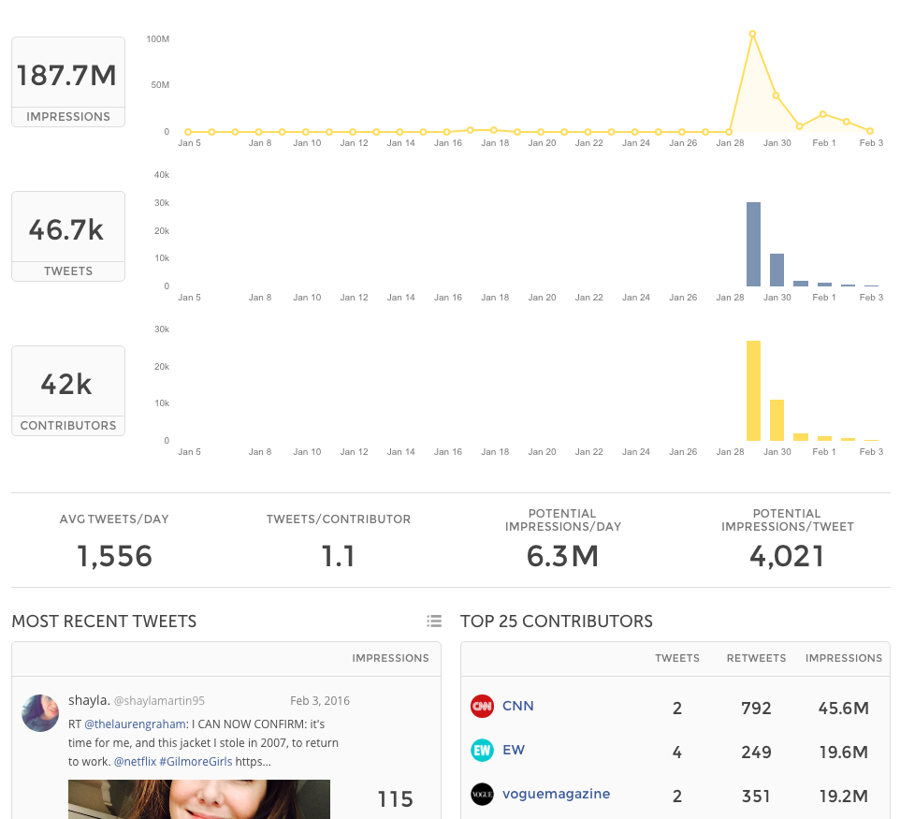Click the peak point on impressions line chart

click(752, 34)
